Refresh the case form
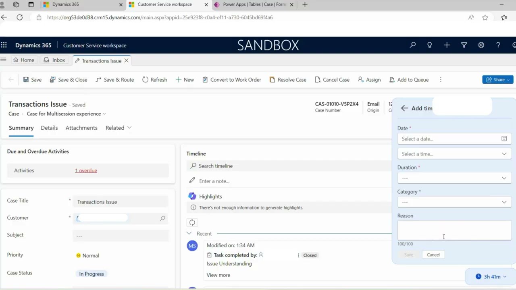The width and height of the screenshot is (516, 290). pyautogui.click(x=154, y=80)
